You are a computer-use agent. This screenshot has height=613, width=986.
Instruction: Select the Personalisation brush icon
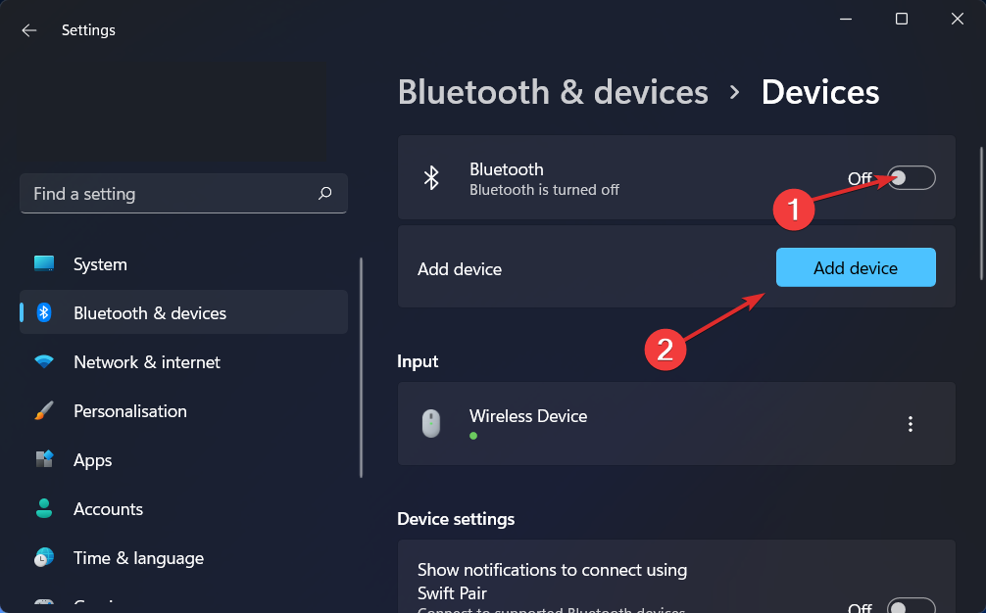(x=44, y=410)
